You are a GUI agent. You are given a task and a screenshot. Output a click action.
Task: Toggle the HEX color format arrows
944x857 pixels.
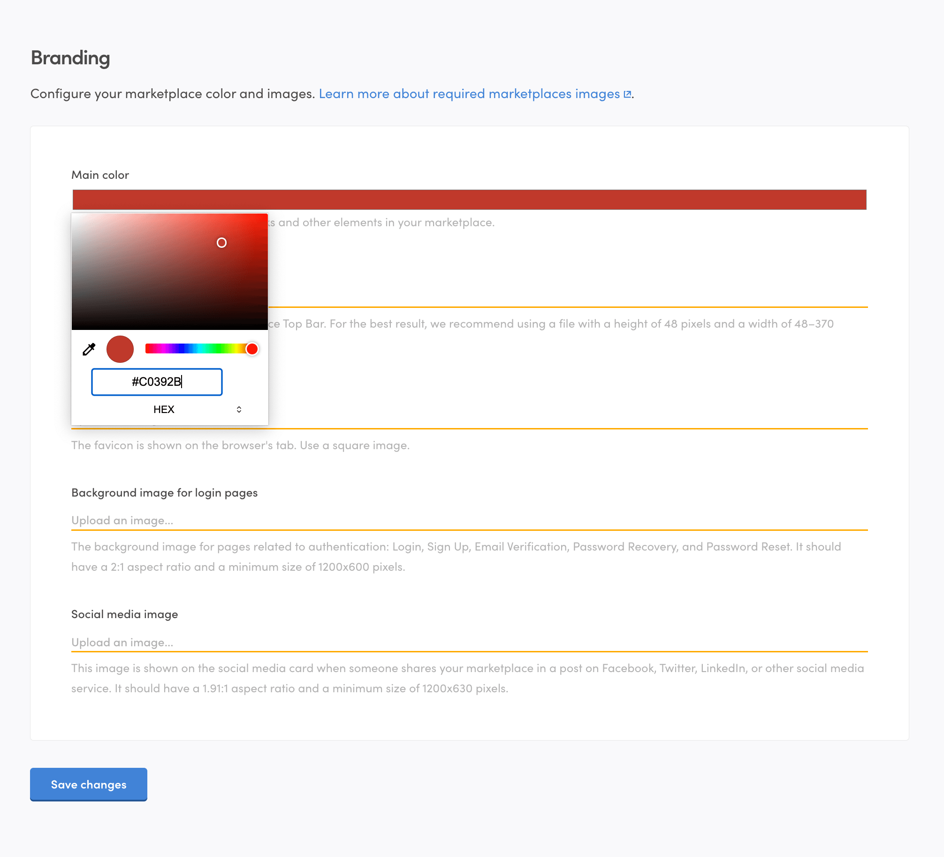tap(239, 409)
